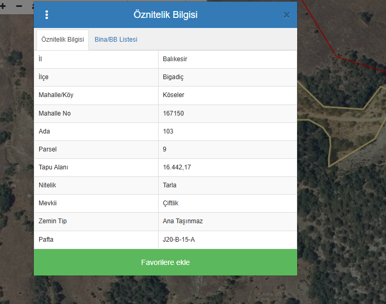Click the Mahalle No label

[x=54, y=113]
